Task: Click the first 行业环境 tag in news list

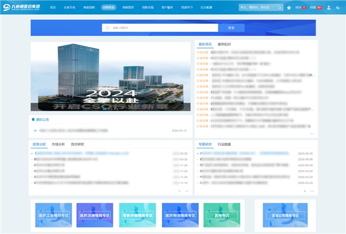Action: [202, 52]
